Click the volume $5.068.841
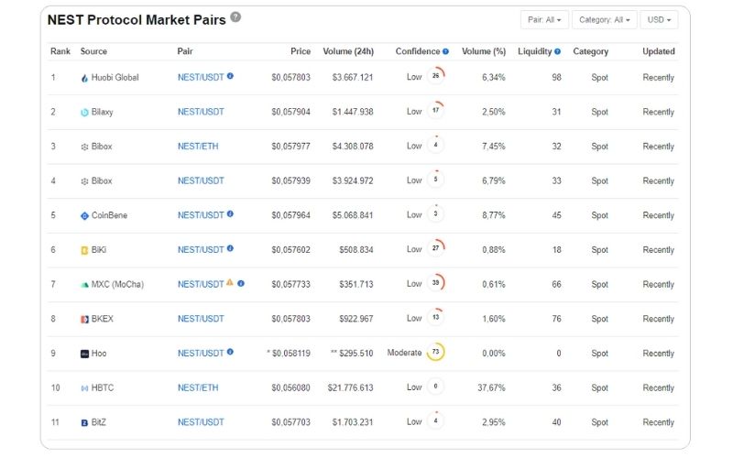The width and height of the screenshot is (733, 458). [353, 215]
